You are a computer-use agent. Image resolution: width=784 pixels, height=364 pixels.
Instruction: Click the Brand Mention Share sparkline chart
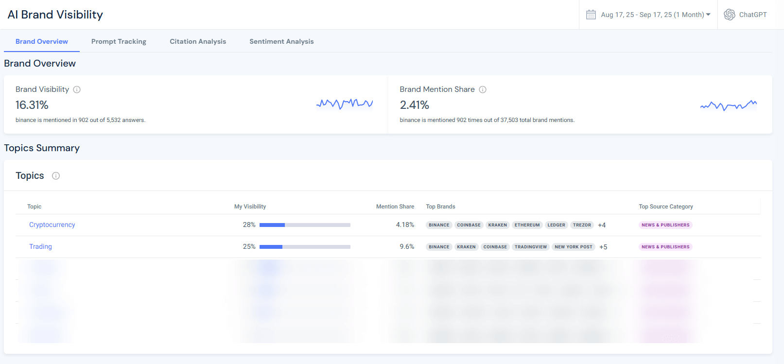coord(729,105)
